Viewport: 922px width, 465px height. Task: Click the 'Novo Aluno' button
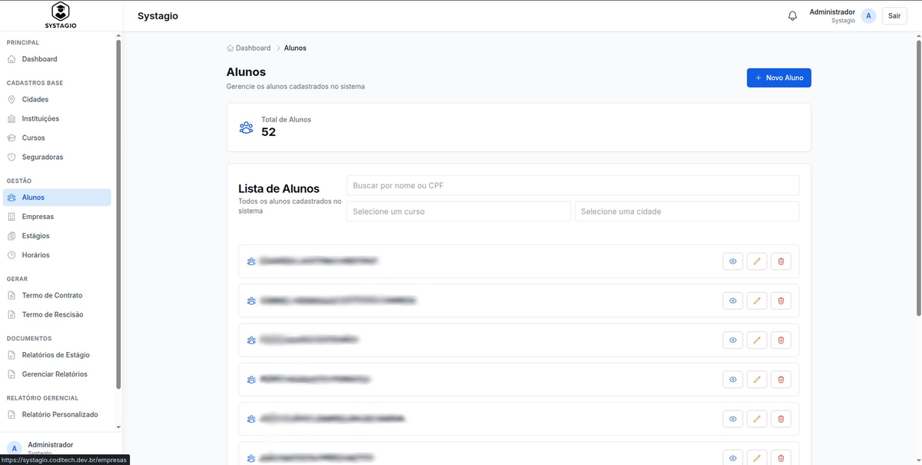click(x=778, y=78)
